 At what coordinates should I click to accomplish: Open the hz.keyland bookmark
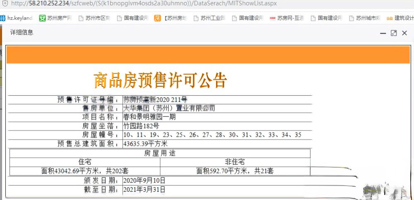point(16,18)
